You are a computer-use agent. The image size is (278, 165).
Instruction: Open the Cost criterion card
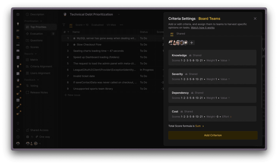pos(212,114)
